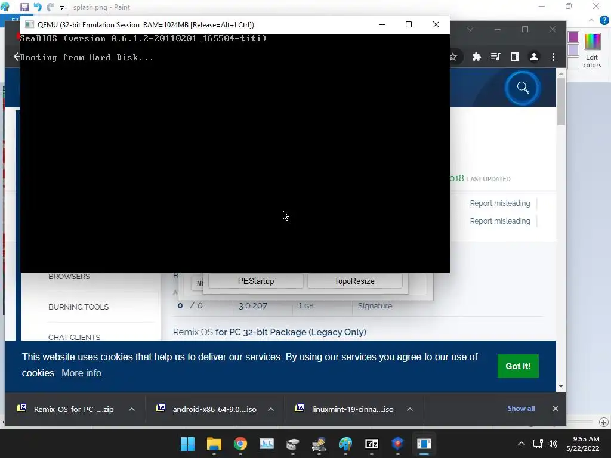Image resolution: width=611 pixels, height=458 pixels.
Task: Click the first Report misleading link
Action: click(x=500, y=203)
